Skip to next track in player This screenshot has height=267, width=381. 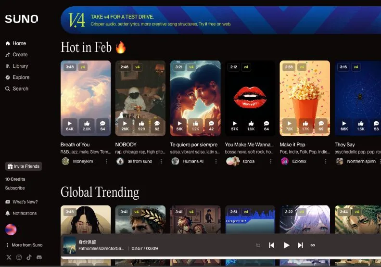point(301,245)
